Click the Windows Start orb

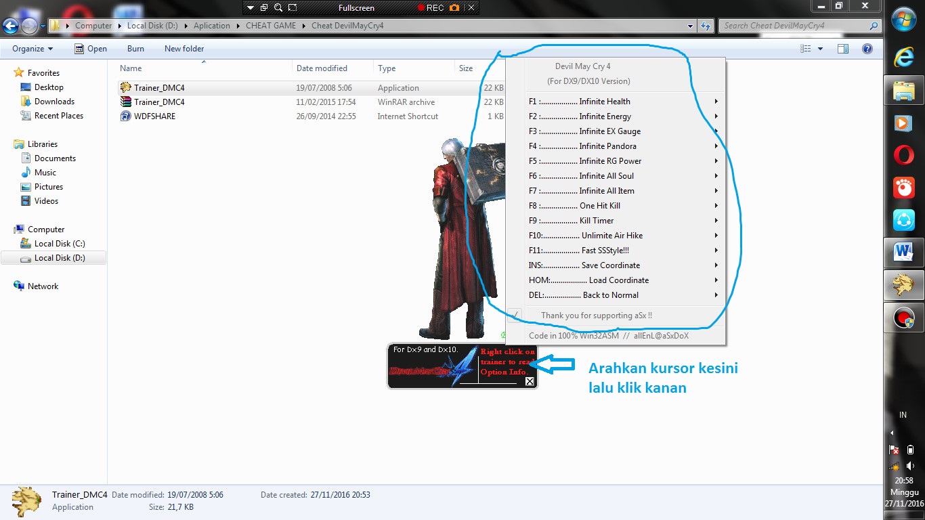click(904, 19)
